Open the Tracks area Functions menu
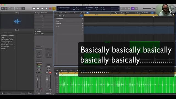 coord(68,13)
